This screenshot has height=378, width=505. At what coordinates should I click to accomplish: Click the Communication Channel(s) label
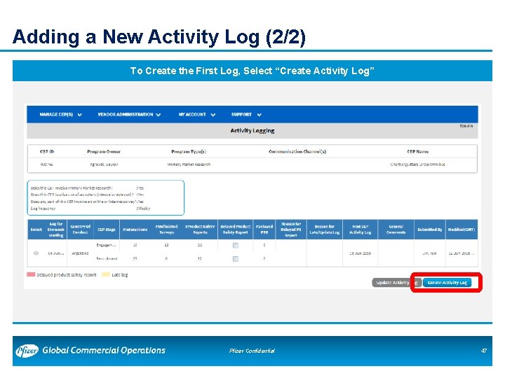pos(297,151)
